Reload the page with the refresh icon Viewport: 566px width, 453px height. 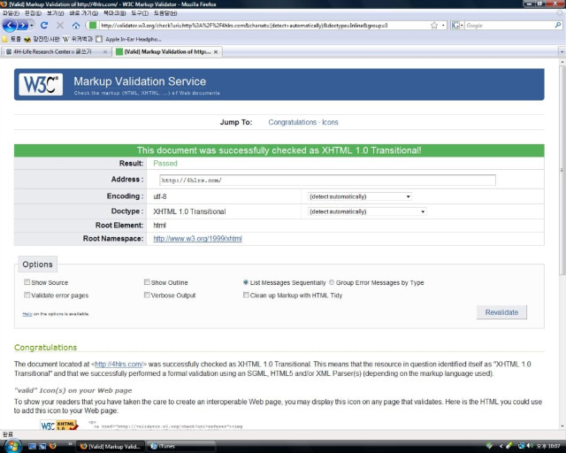point(44,26)
